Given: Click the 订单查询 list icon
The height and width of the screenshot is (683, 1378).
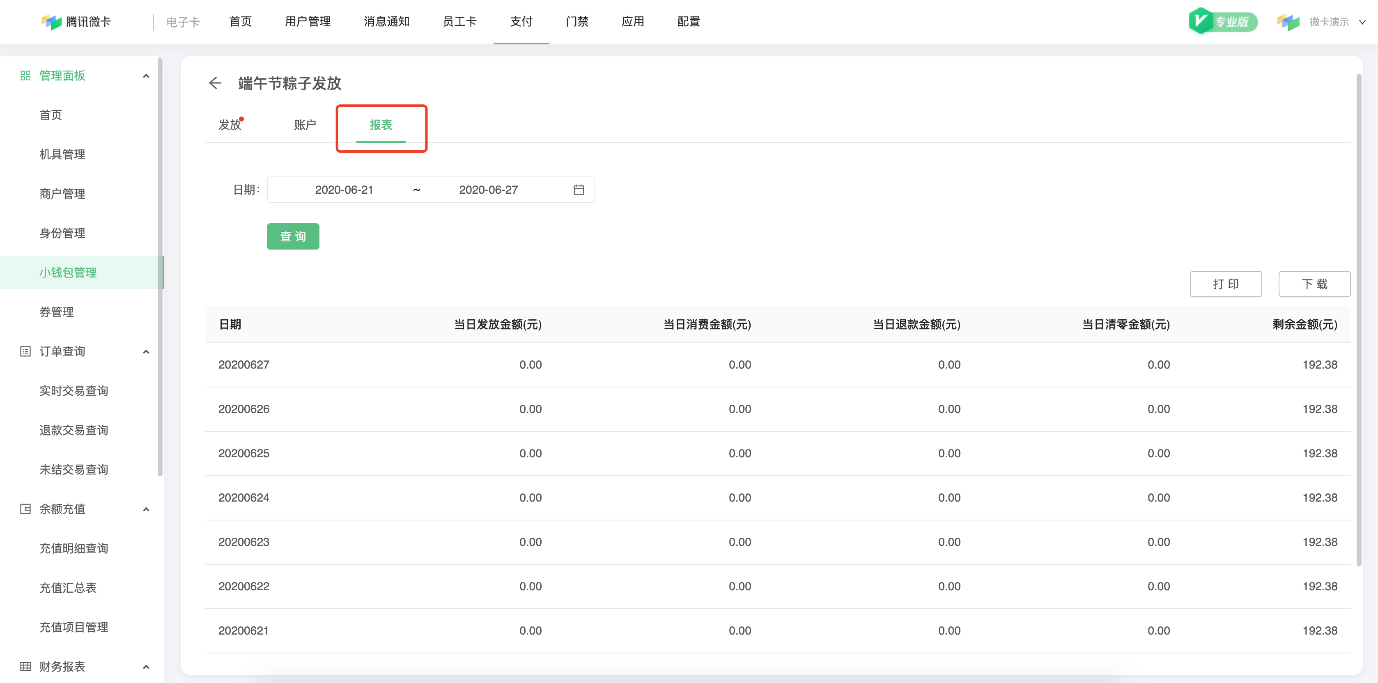Looking at the screenshot, I should [25, 351].
